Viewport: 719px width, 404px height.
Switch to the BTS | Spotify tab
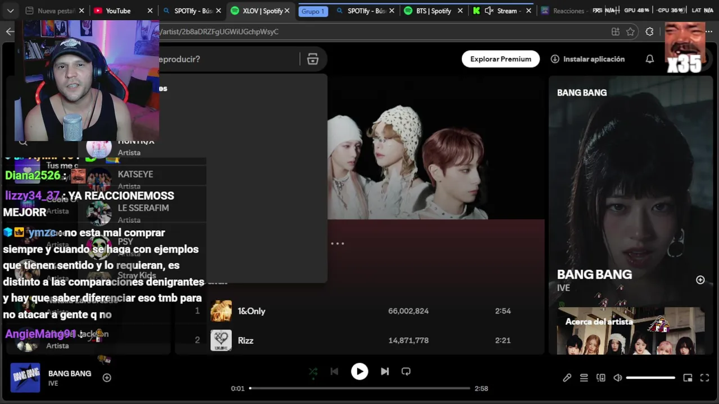tap(433, 11)
